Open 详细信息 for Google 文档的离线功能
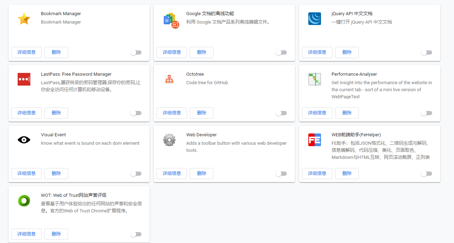 (x=172, y=52)
